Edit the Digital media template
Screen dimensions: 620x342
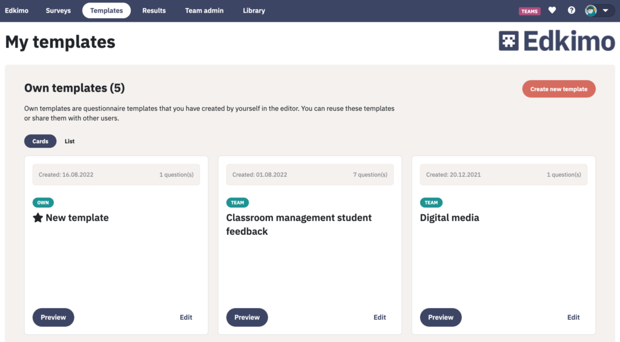coord(573,317)
